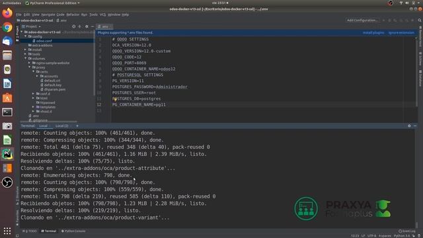Open the File menu
Image resolution: width=423 pixels, height=238 pixels.
(19, 15)
